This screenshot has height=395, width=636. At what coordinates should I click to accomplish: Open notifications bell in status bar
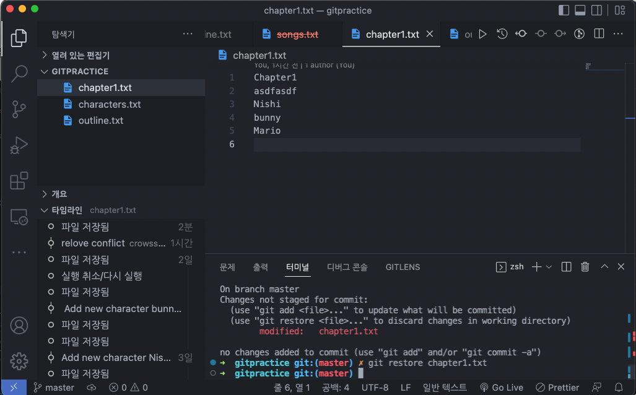pyautogui.click(x=618, y=388)
